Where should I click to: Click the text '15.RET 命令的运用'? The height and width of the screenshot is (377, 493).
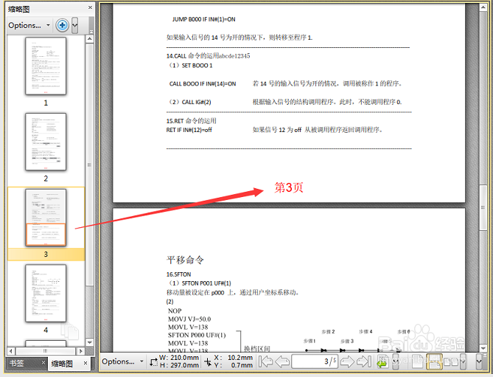click(x=191, y=121)
